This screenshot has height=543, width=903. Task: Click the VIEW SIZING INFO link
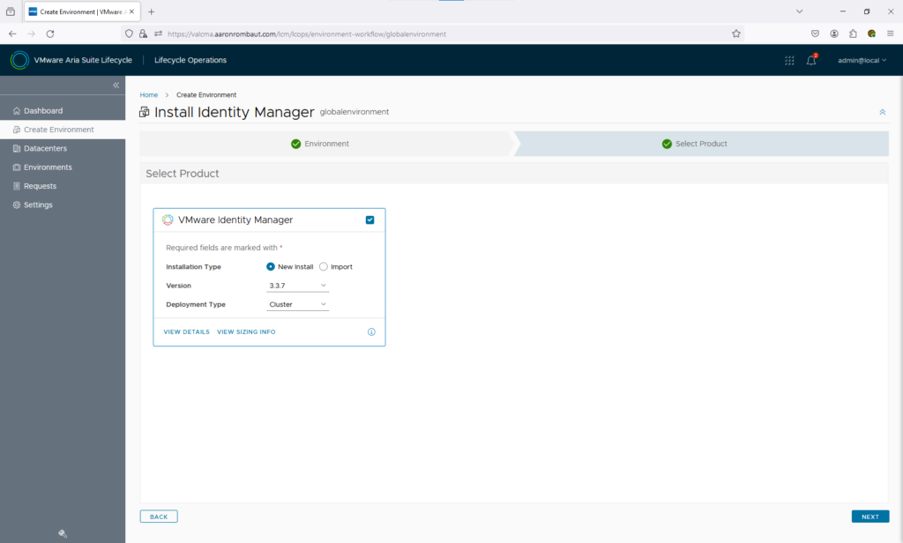pyautogui.click(x=246, y=332)
